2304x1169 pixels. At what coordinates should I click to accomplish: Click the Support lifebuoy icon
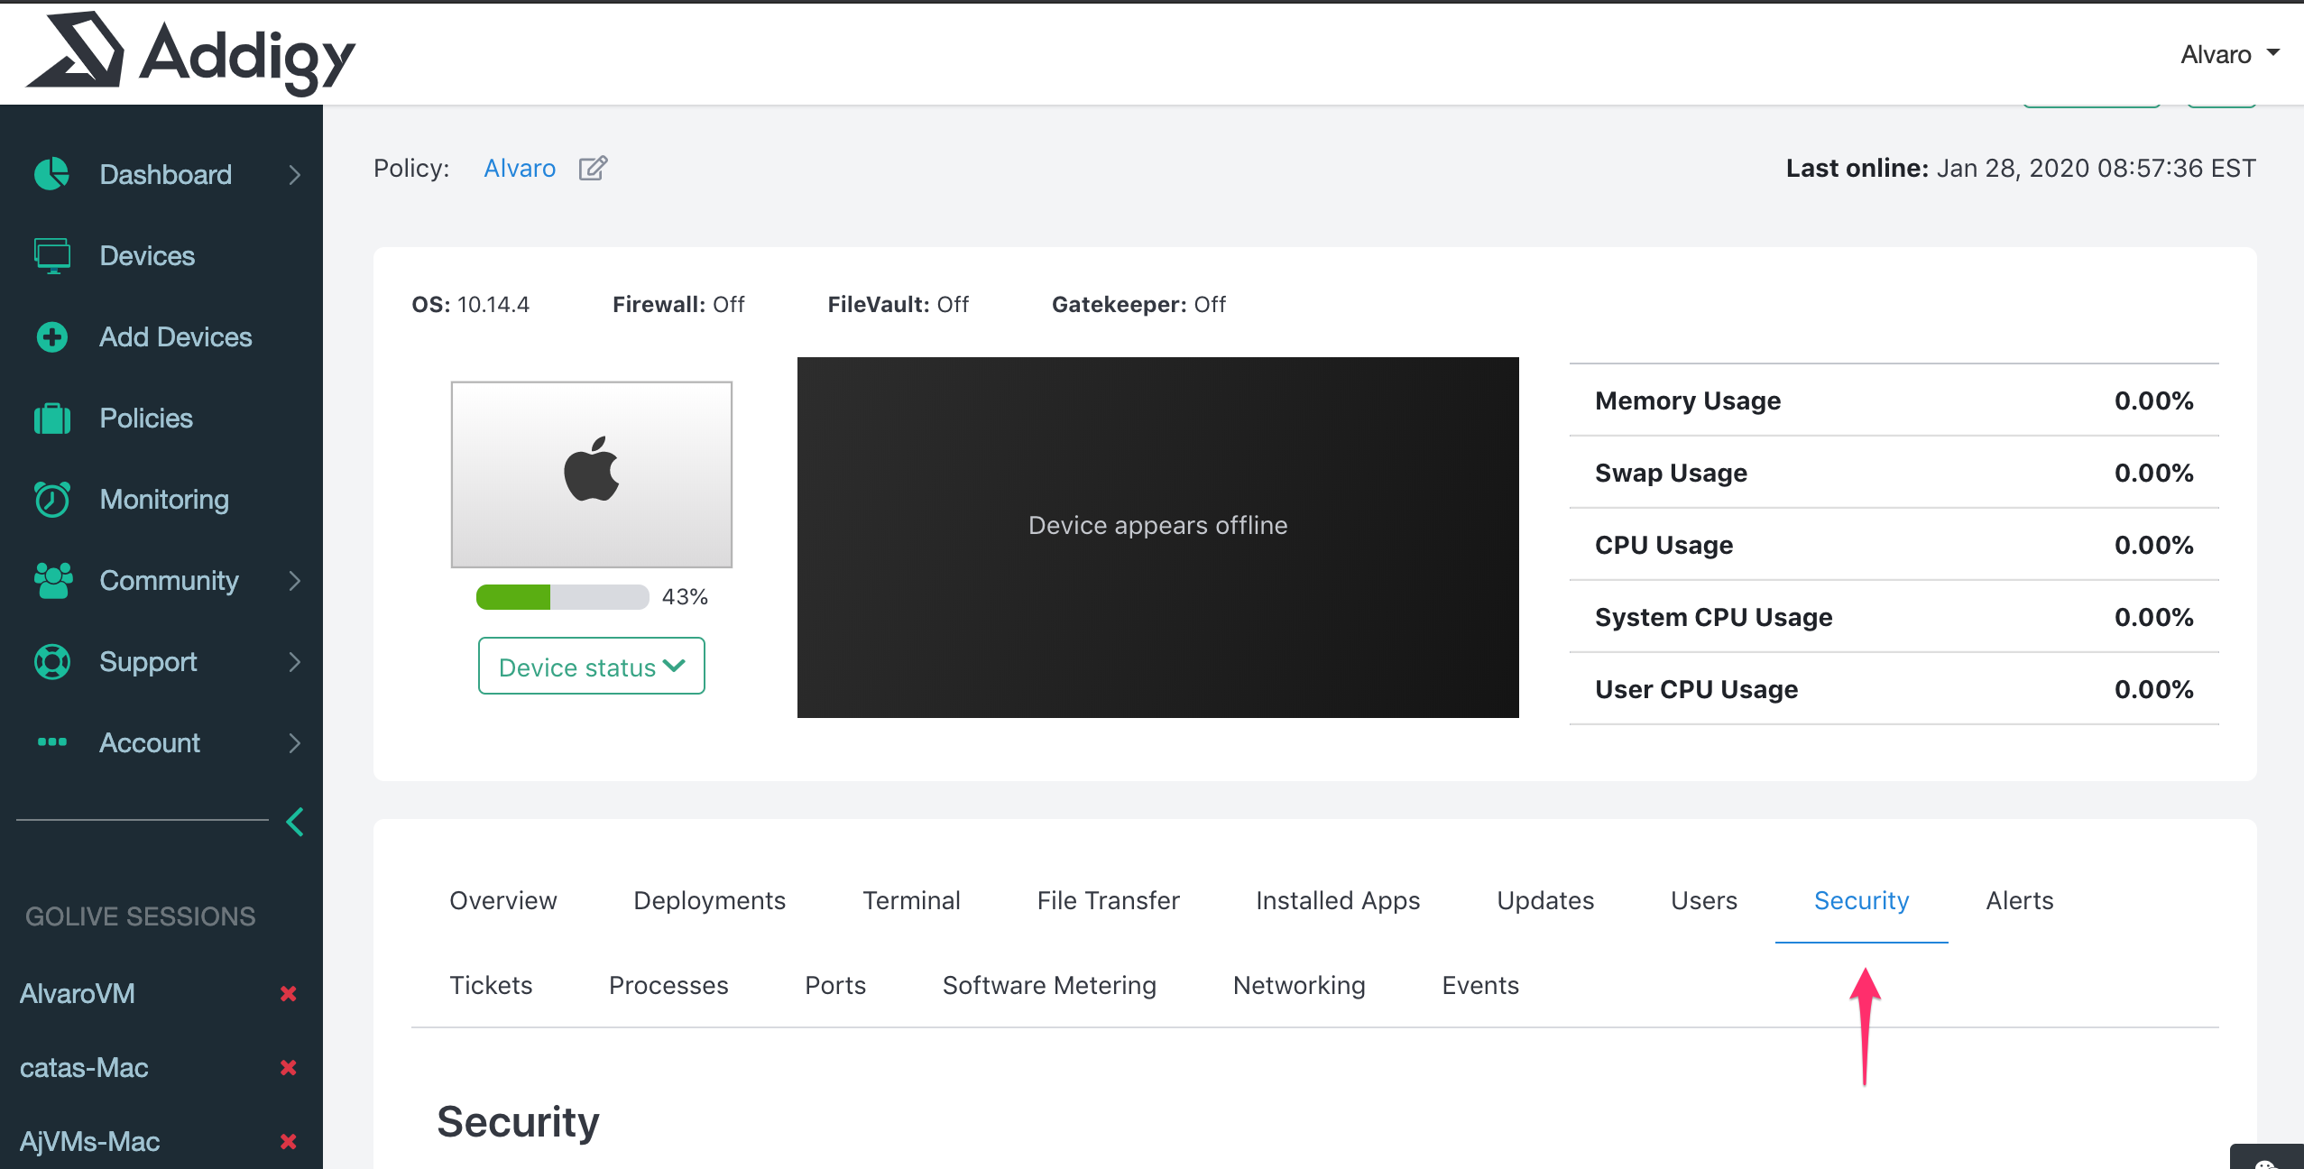pos(51,661)
